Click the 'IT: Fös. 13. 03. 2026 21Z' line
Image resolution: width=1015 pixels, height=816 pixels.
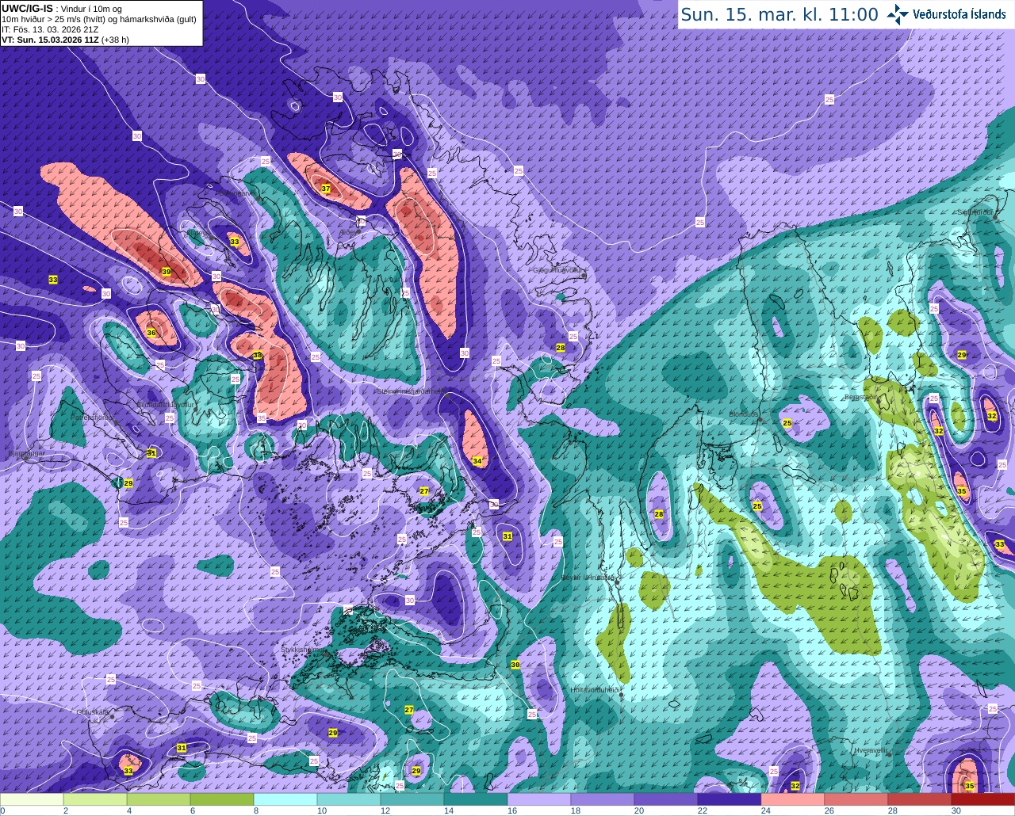click(x=50, y=29)
